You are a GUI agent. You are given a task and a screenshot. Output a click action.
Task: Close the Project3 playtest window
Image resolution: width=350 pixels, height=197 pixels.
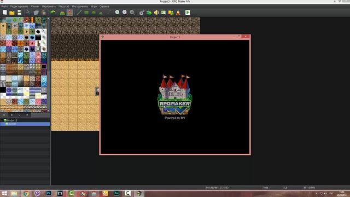click(246, 37)
